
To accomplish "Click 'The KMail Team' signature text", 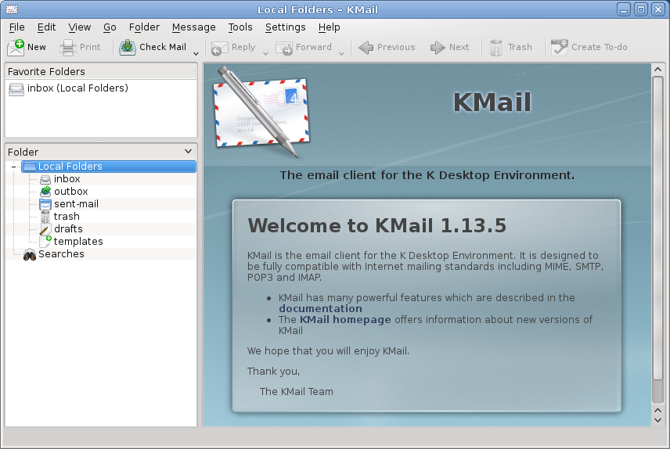I will (296, 391).
